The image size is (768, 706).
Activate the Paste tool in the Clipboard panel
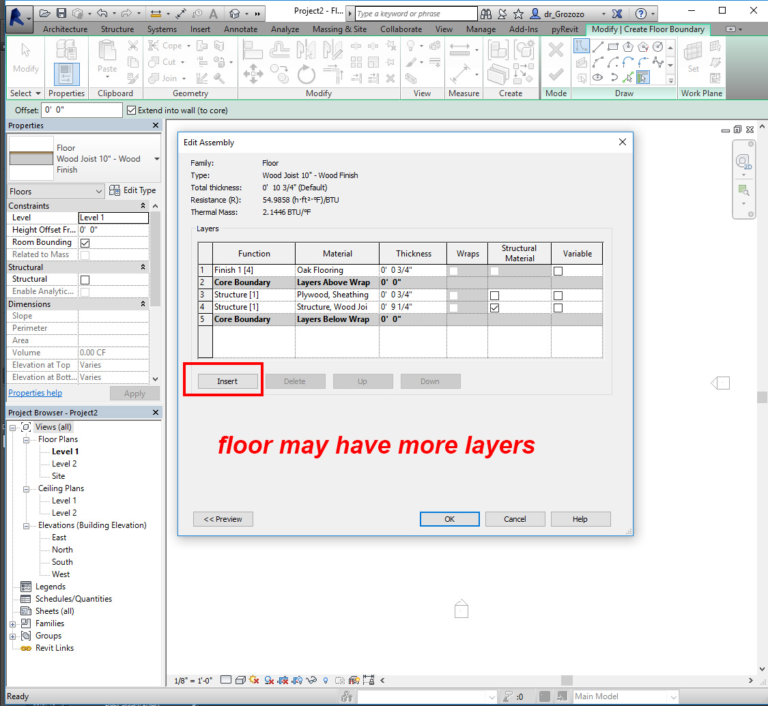coord(106,60)
